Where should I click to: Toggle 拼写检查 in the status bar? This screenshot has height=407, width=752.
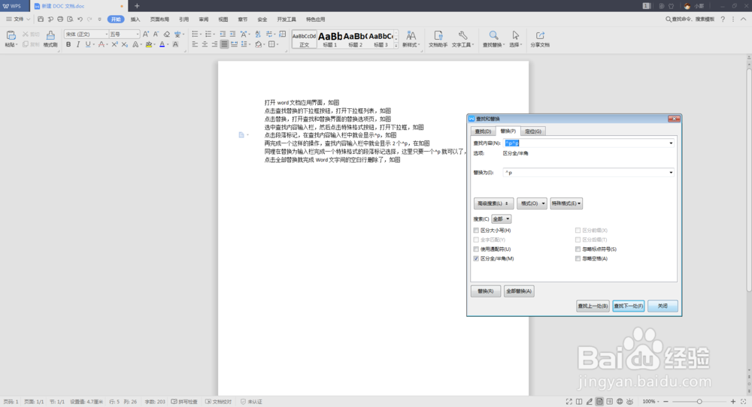tap(184, 402)
